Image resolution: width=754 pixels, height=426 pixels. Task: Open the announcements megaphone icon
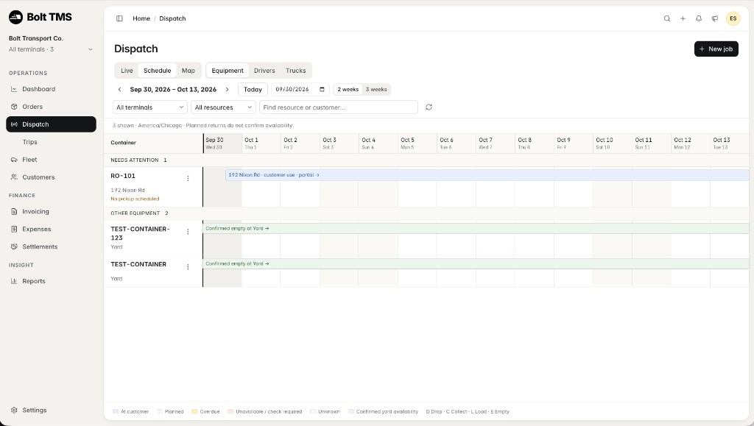(x=715, y=18)
